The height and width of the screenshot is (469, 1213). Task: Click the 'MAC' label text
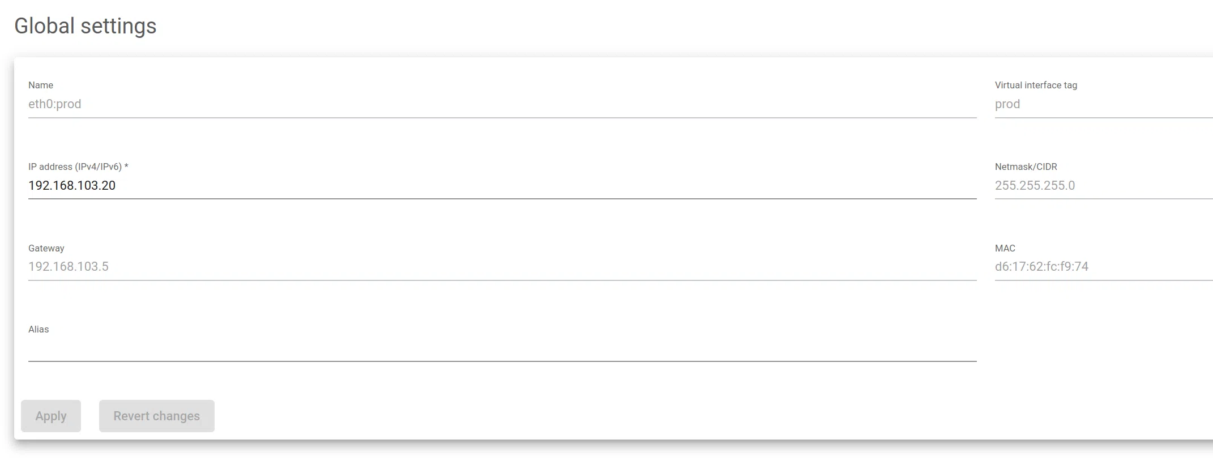[1005, 249]
